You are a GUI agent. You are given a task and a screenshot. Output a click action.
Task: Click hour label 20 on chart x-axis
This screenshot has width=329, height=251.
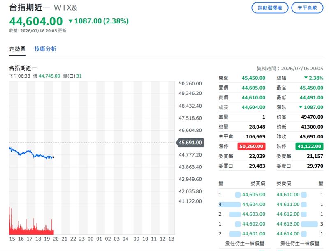56,239
